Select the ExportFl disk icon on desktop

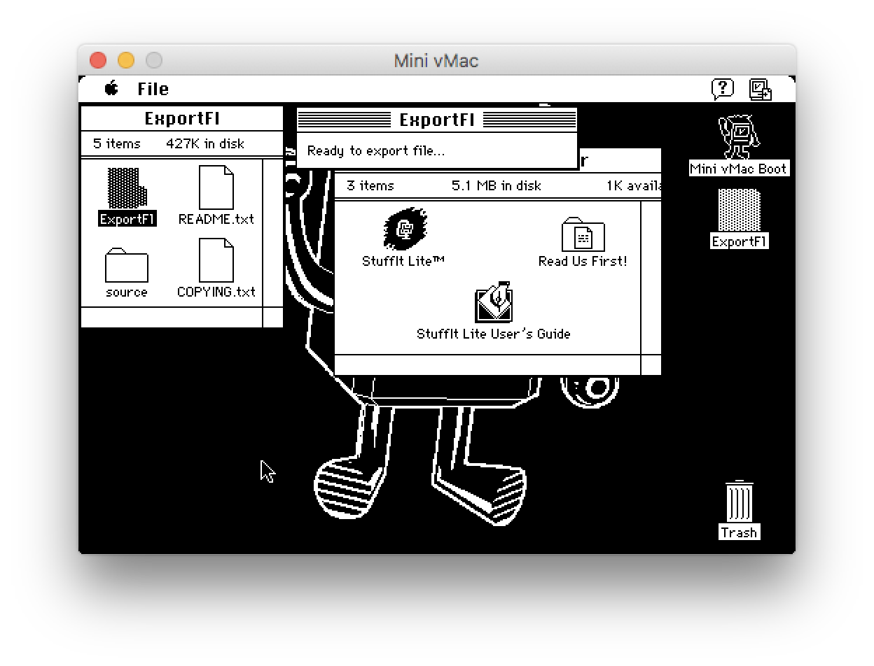tap(739, 211)
